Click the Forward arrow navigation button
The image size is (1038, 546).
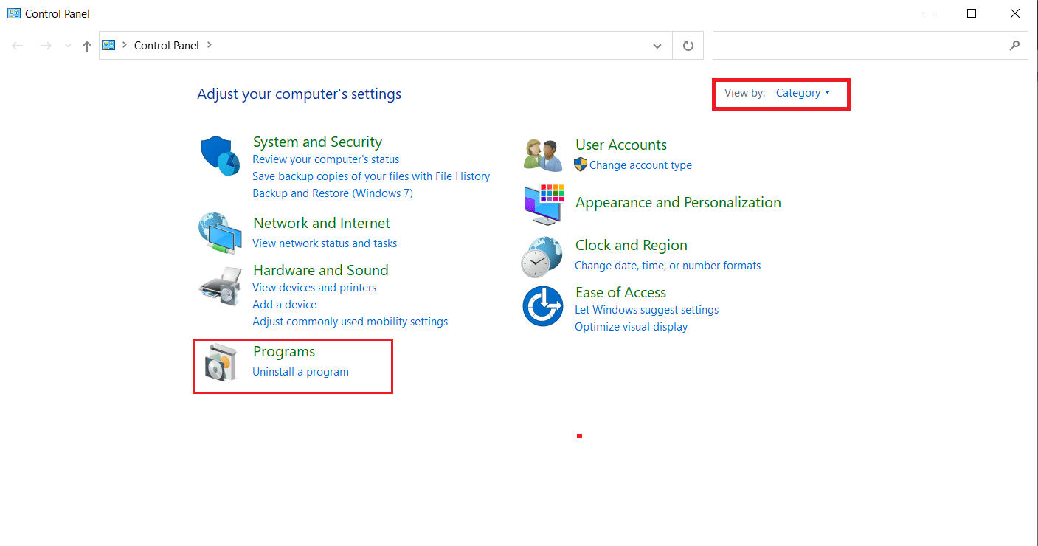click(x=46, y=46)
